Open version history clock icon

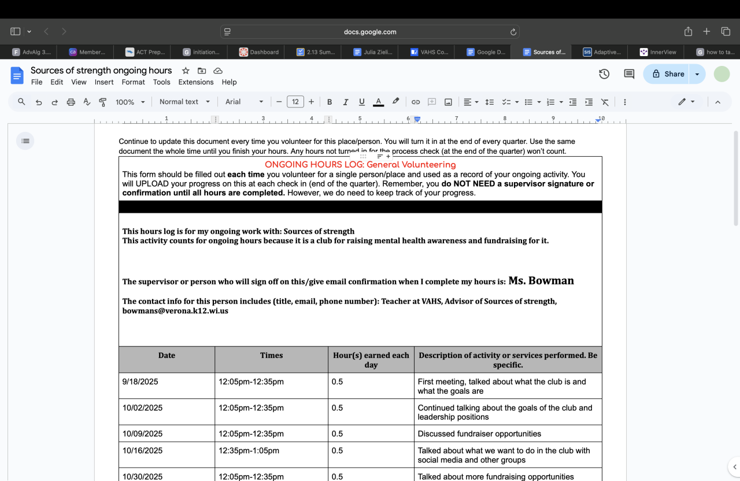point(604,74)
